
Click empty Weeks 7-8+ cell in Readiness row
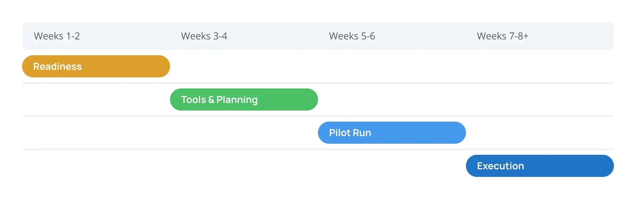coord(540,66)
